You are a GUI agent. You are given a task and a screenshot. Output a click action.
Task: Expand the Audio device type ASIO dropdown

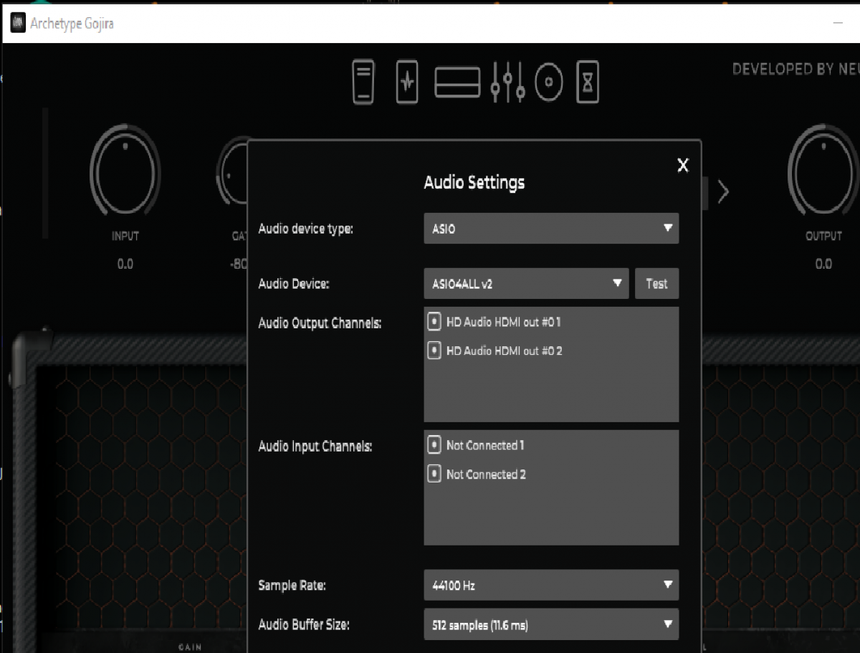pos(550,229)
